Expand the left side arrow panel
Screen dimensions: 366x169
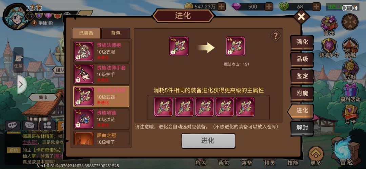click(21, 84)
